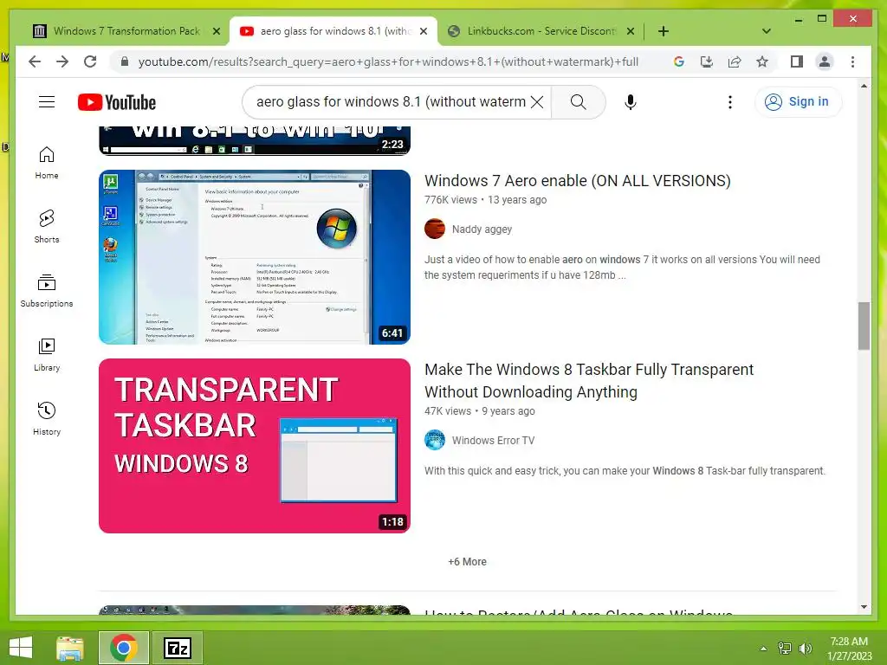This screenshot has height=665, width=887.
Task: Bookmark this page with the star
Action: [x=762, y=61]
